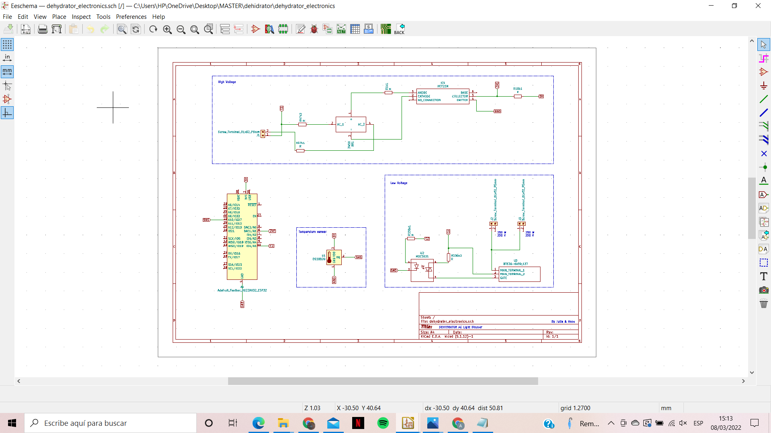This screenshot has width=771, height=433.
Task: Select the Global Label tool
Action: click(764, 194)
